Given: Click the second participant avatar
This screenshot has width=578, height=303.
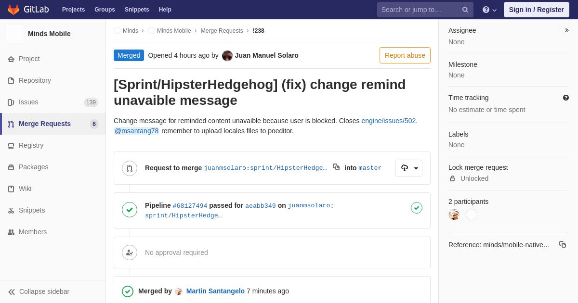Looking at the screenshot, I should (472, 215).
